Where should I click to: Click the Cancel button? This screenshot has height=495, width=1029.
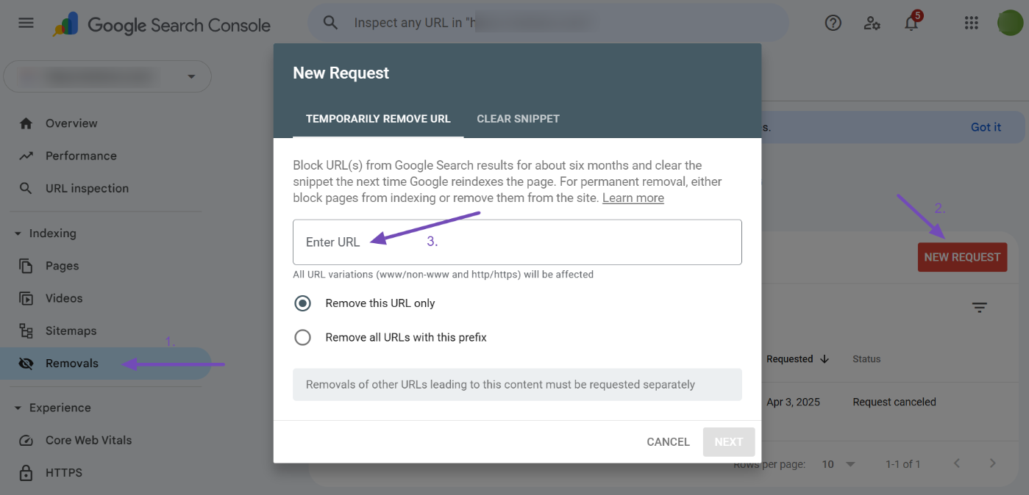pyautogui.click(x=668, y=442)
